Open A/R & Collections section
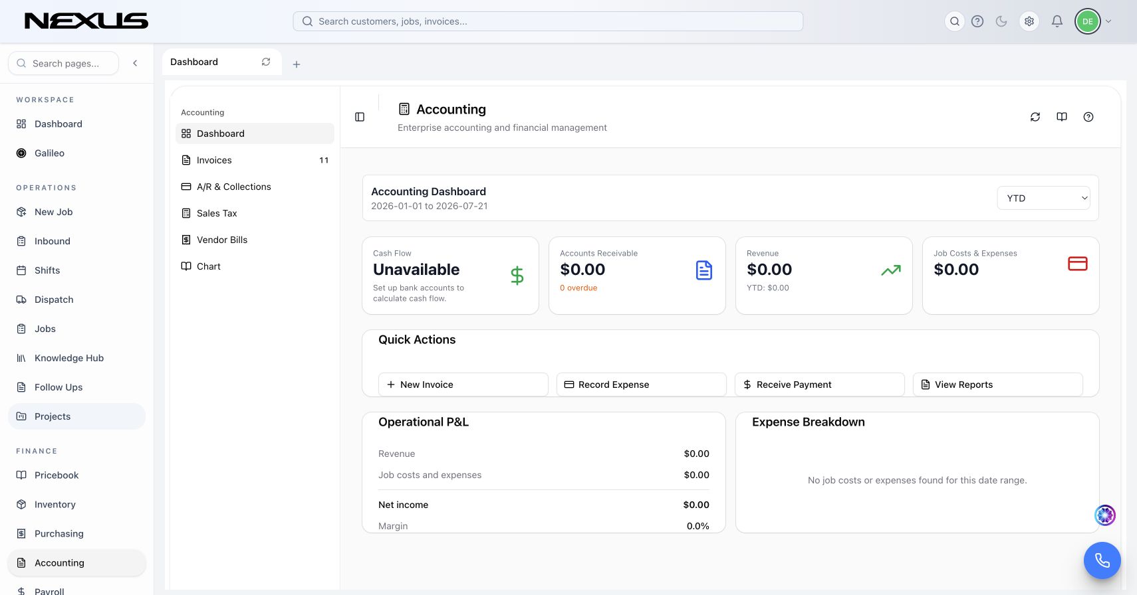 tap(255, 187)
